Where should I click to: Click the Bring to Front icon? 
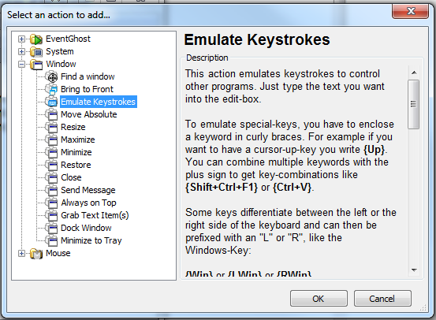tap(52, 90)
